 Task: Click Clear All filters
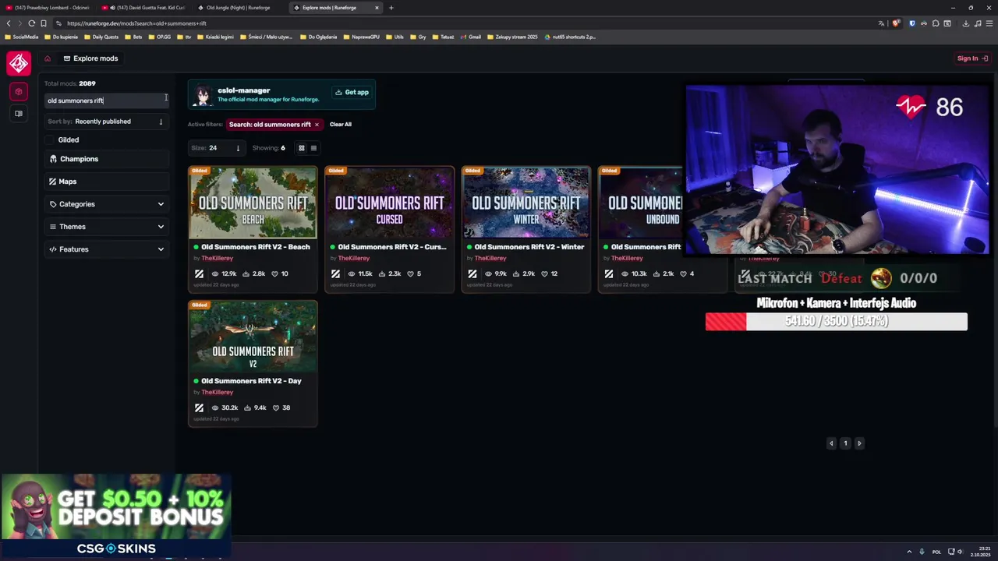[340, 125]
